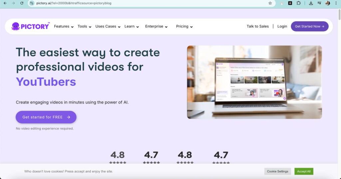Expand the Pricing dropdown
This screenshot has width=341, height=179.
pyautogui.click(x=184, y=26)
